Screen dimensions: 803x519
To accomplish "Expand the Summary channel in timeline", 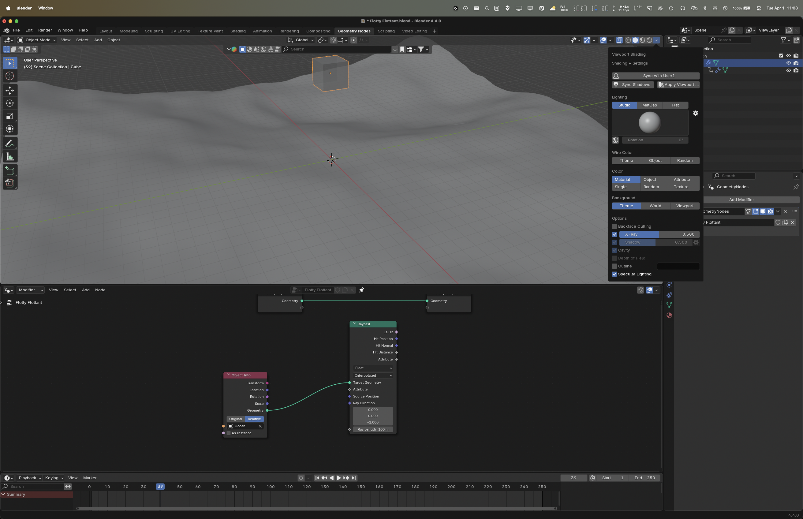I will [x=3, y=495].
